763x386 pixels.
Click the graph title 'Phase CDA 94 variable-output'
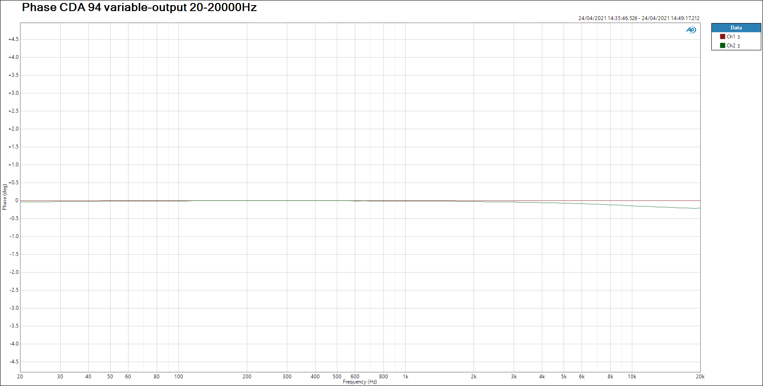139,8
